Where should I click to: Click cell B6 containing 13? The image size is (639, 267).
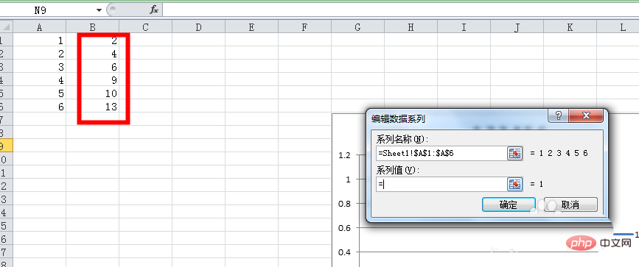tap(93, 107)
